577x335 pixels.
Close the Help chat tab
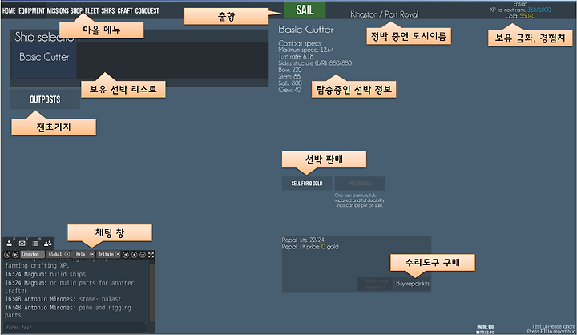pos(92,254)
